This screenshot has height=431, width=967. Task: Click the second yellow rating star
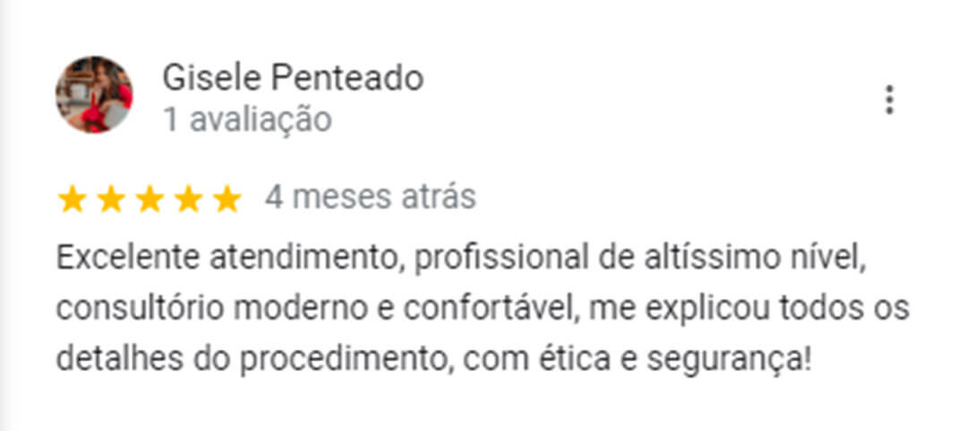pos(111,199)
